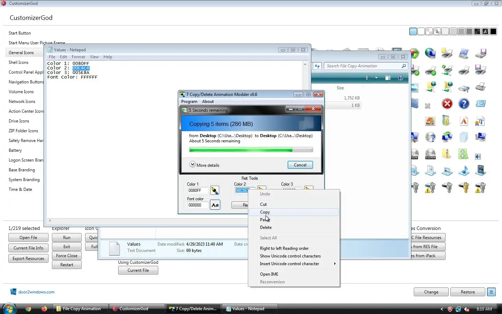This screenshot has height=314, width=502.
Task: Select the blue question mark help icon
Action: click(x=464, y=104)
